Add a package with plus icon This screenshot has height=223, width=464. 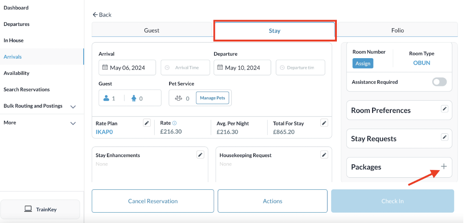(444, 166)
